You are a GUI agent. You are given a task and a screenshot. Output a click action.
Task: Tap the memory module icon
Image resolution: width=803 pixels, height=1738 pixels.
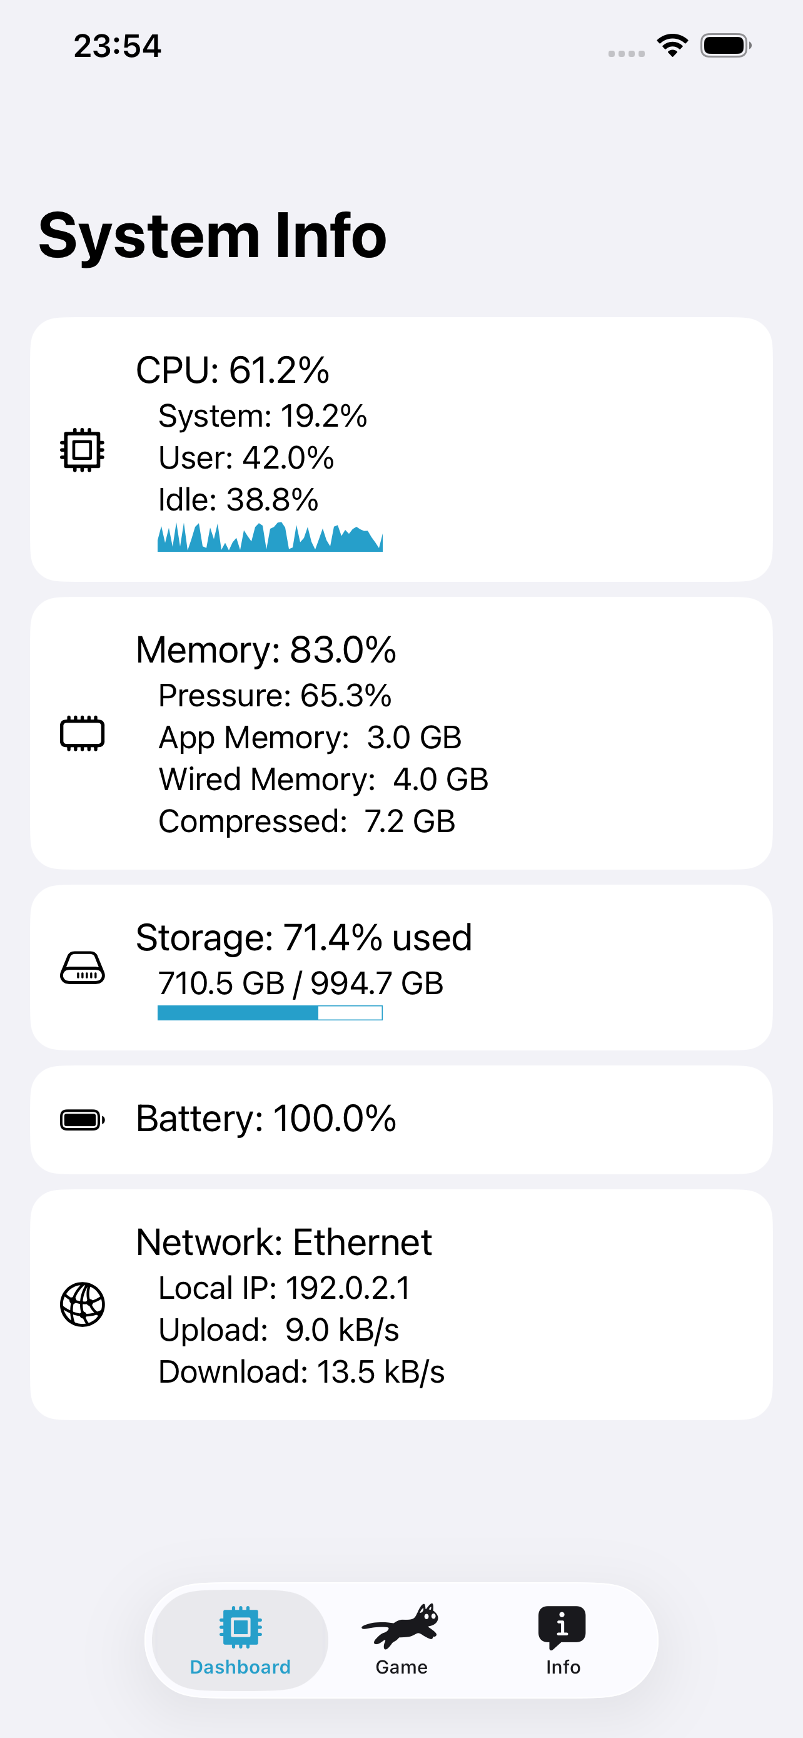tap(83, 733)
